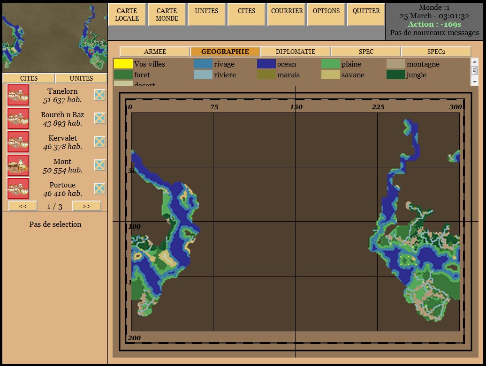This screenshot has height=366, width=486.
Task: Click the Pas de selection text
Action: point(55,224)
